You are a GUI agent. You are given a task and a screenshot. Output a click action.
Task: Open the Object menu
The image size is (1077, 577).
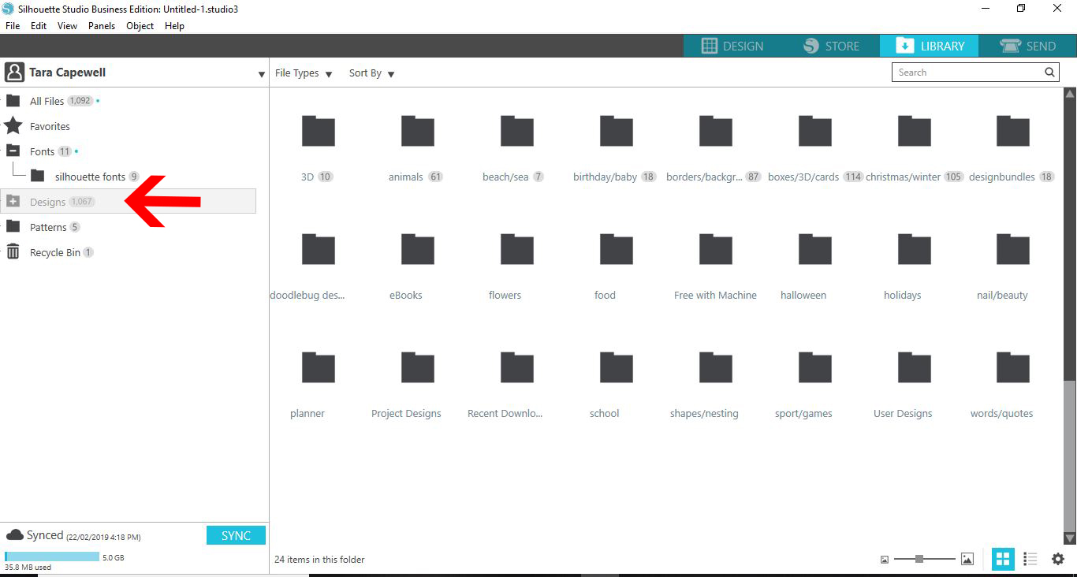click(140, 26)
